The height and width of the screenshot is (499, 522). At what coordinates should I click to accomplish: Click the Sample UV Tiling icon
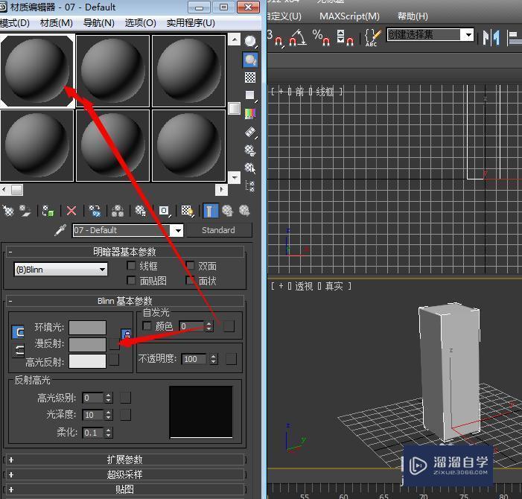(x=250, y=95)
